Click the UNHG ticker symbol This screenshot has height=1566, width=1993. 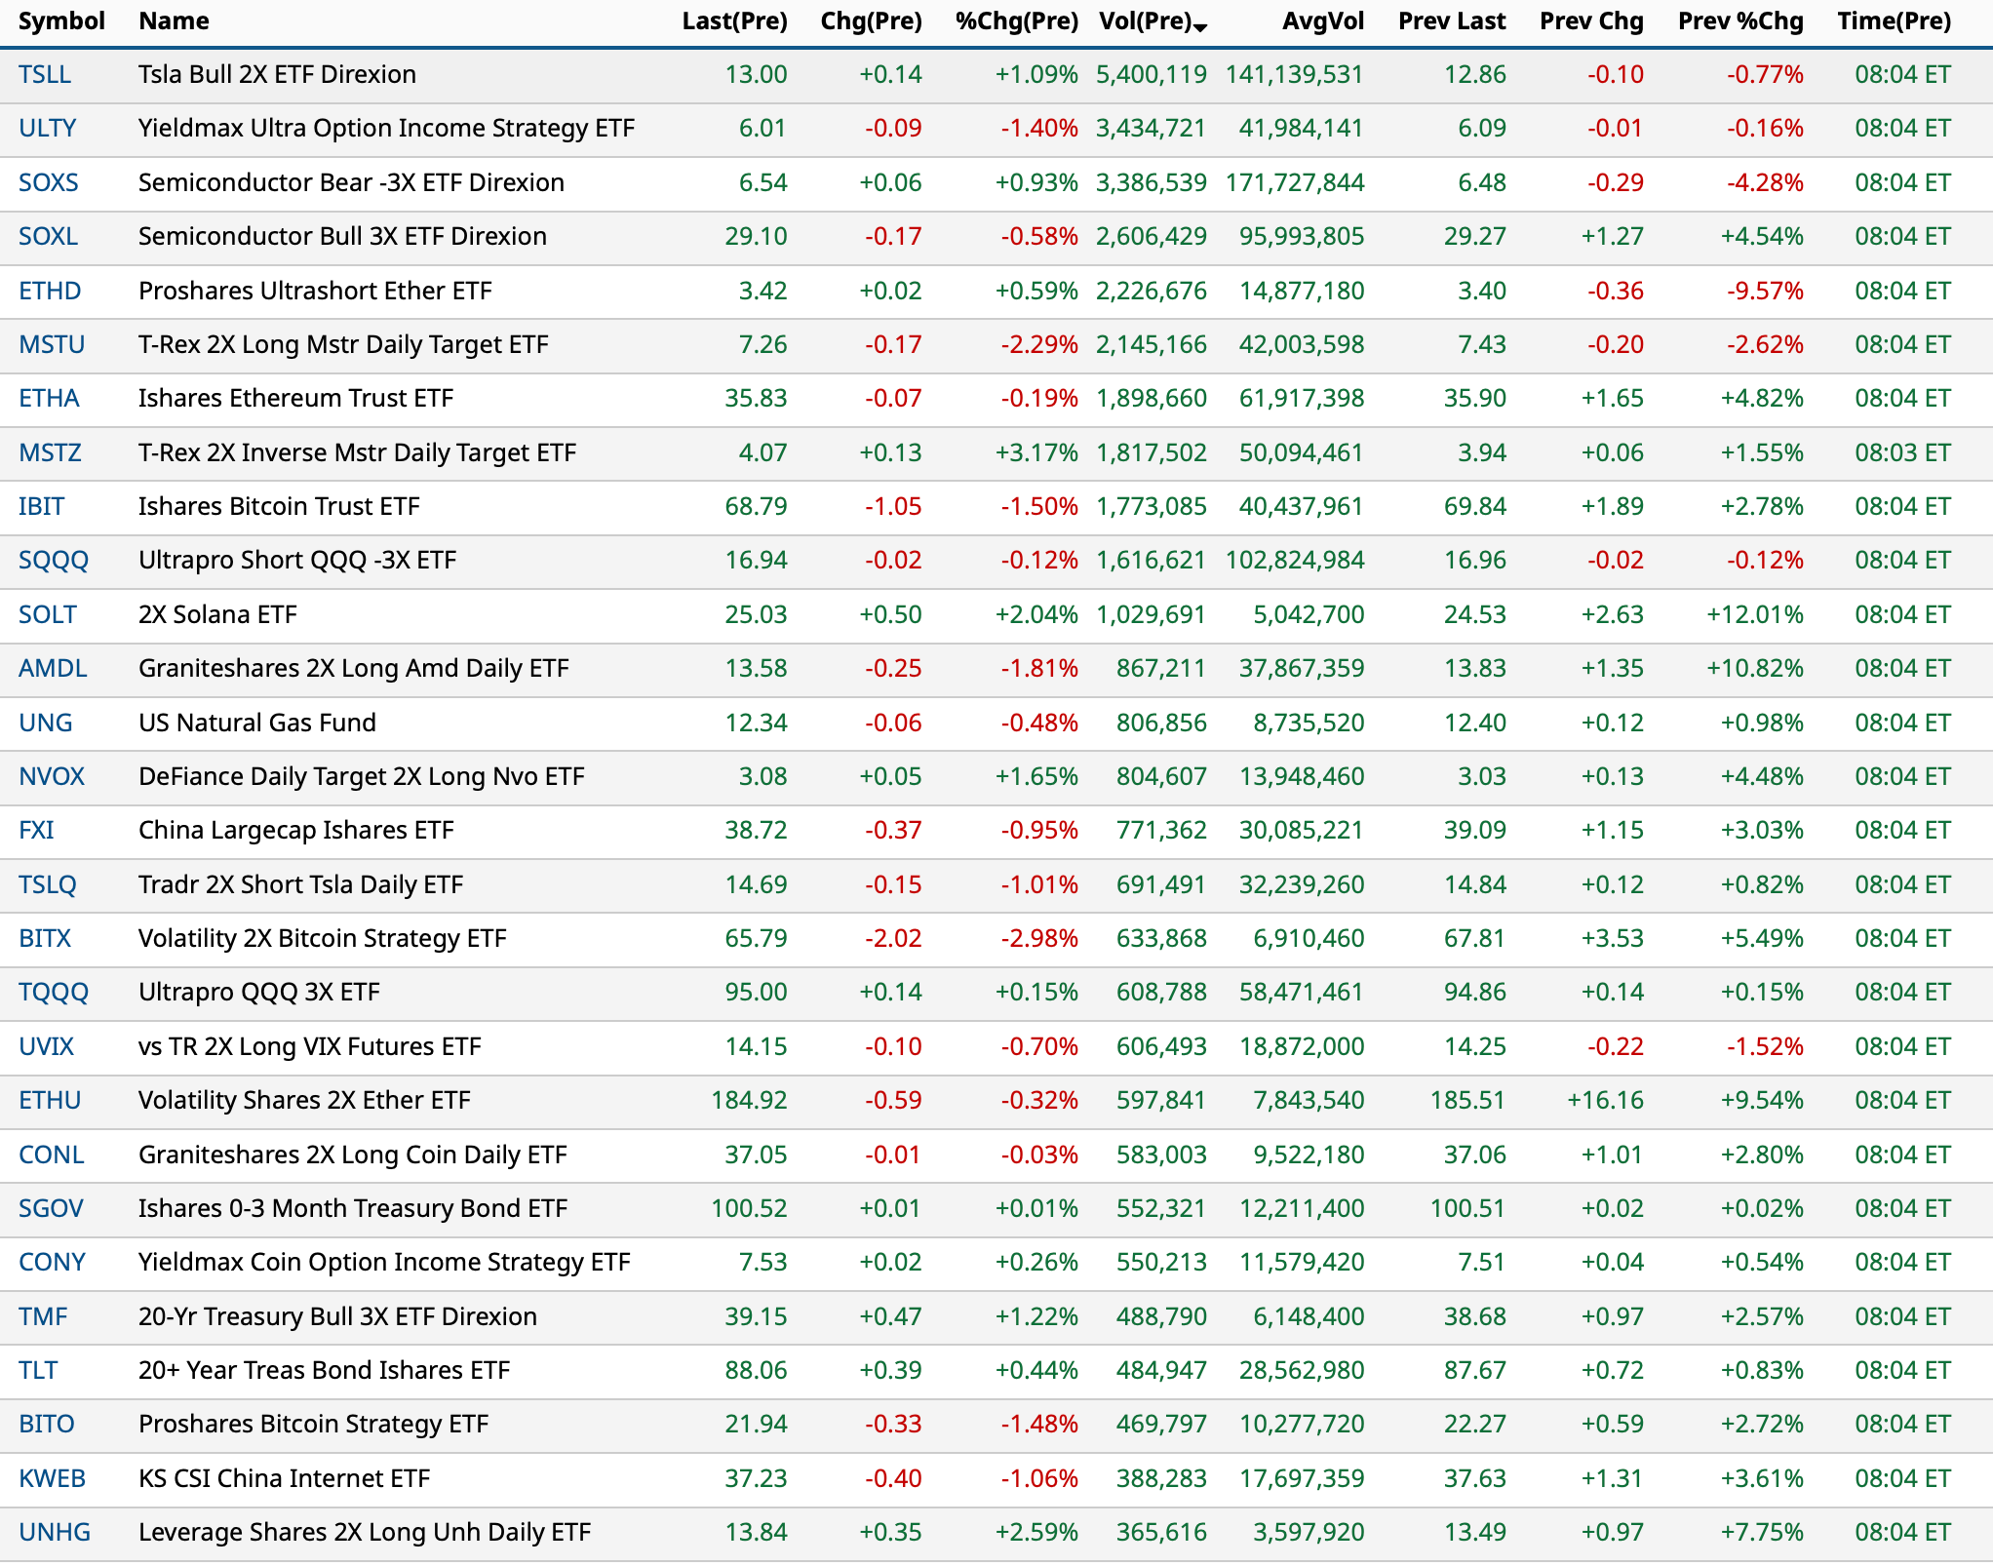[55, 1532]
